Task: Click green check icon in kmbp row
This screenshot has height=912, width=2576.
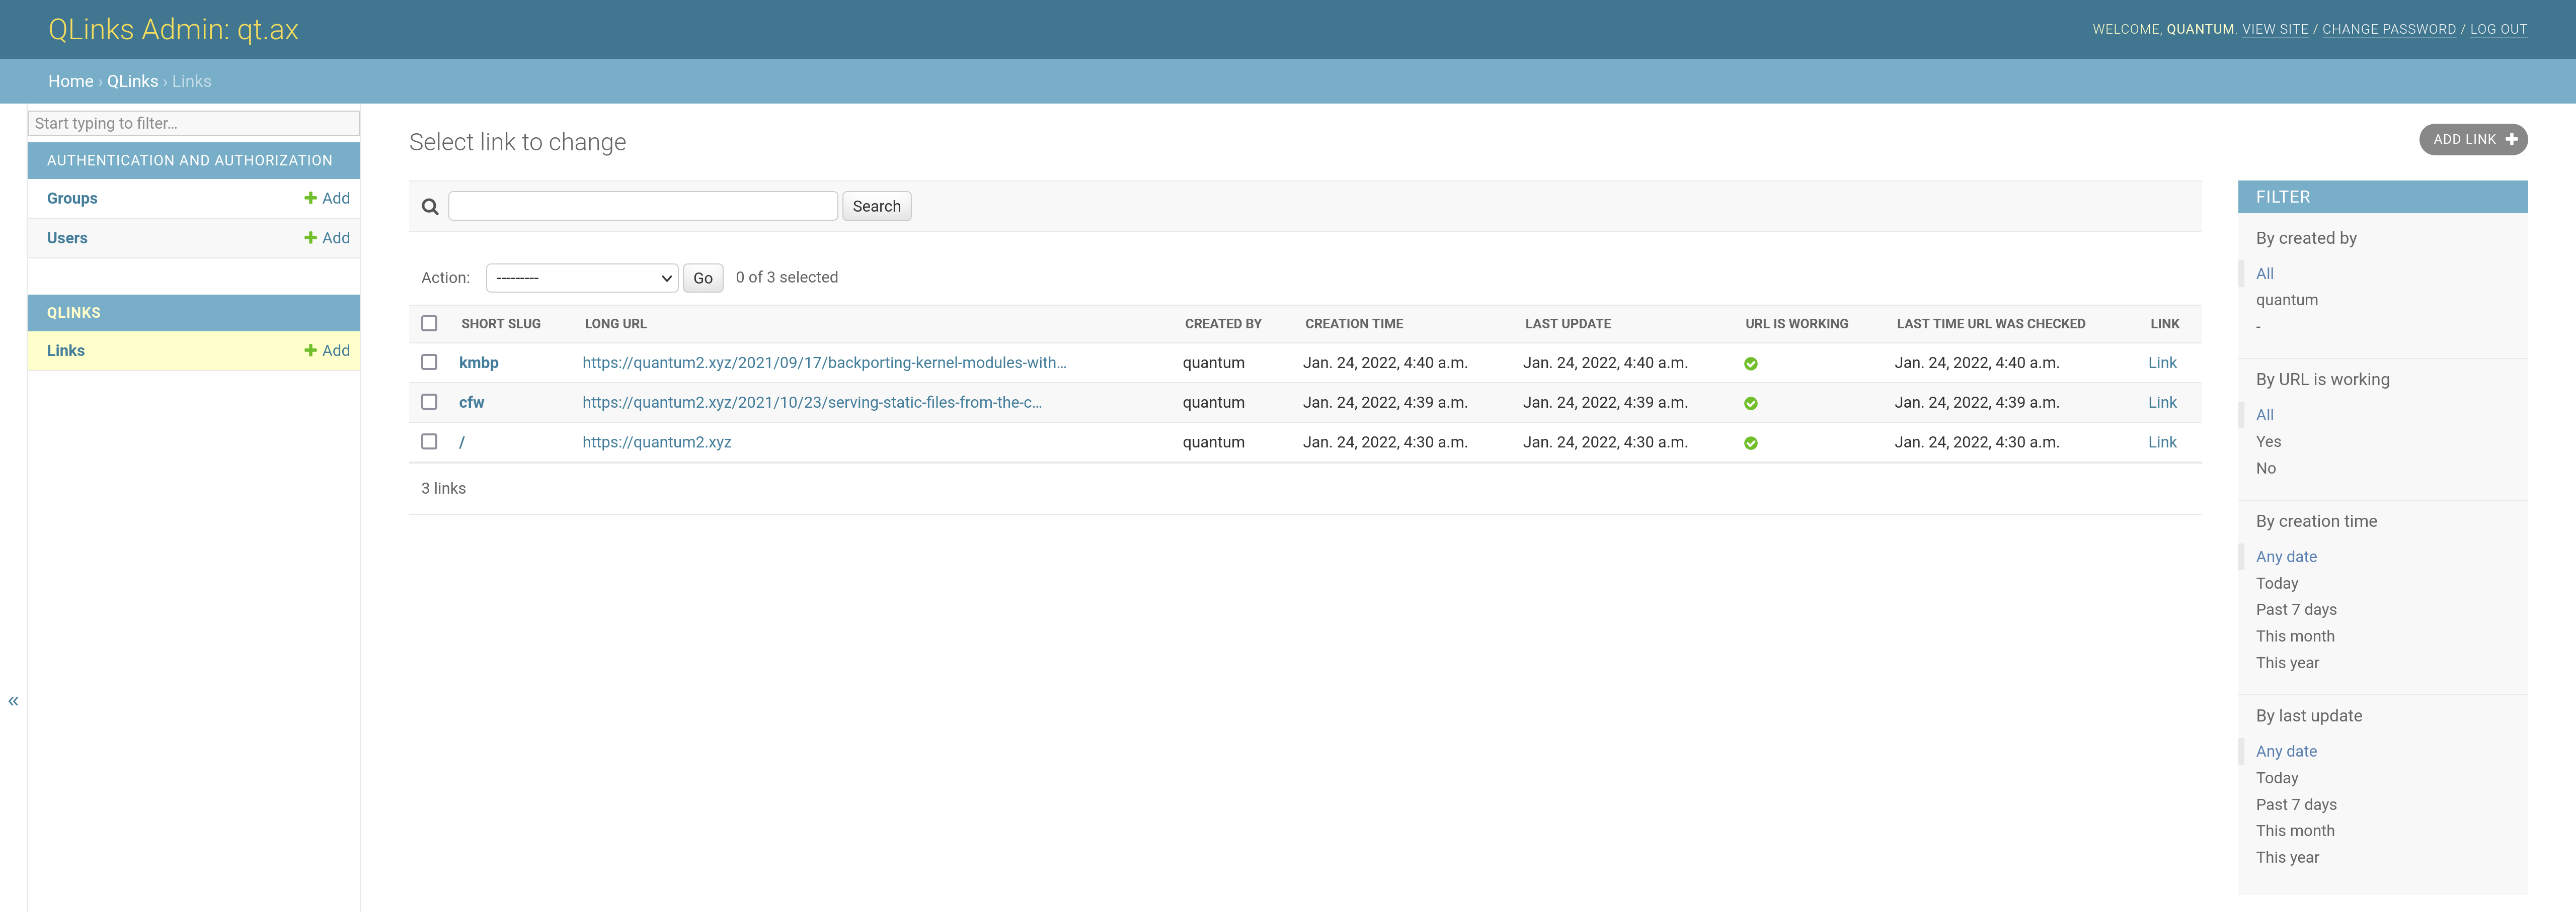Action: (x=1750, y=363)
